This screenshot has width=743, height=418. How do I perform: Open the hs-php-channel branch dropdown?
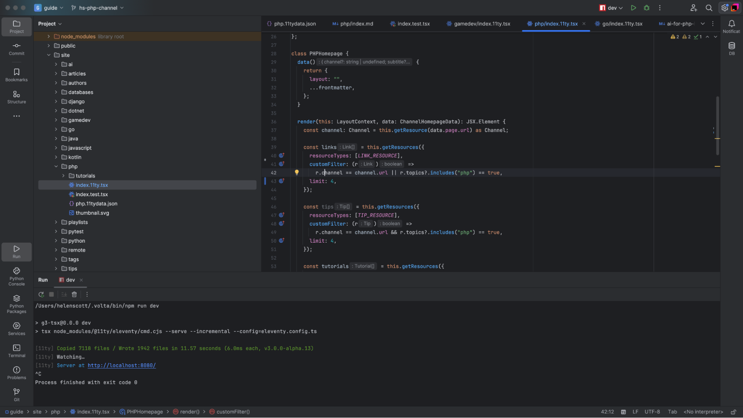pos(97,8)
